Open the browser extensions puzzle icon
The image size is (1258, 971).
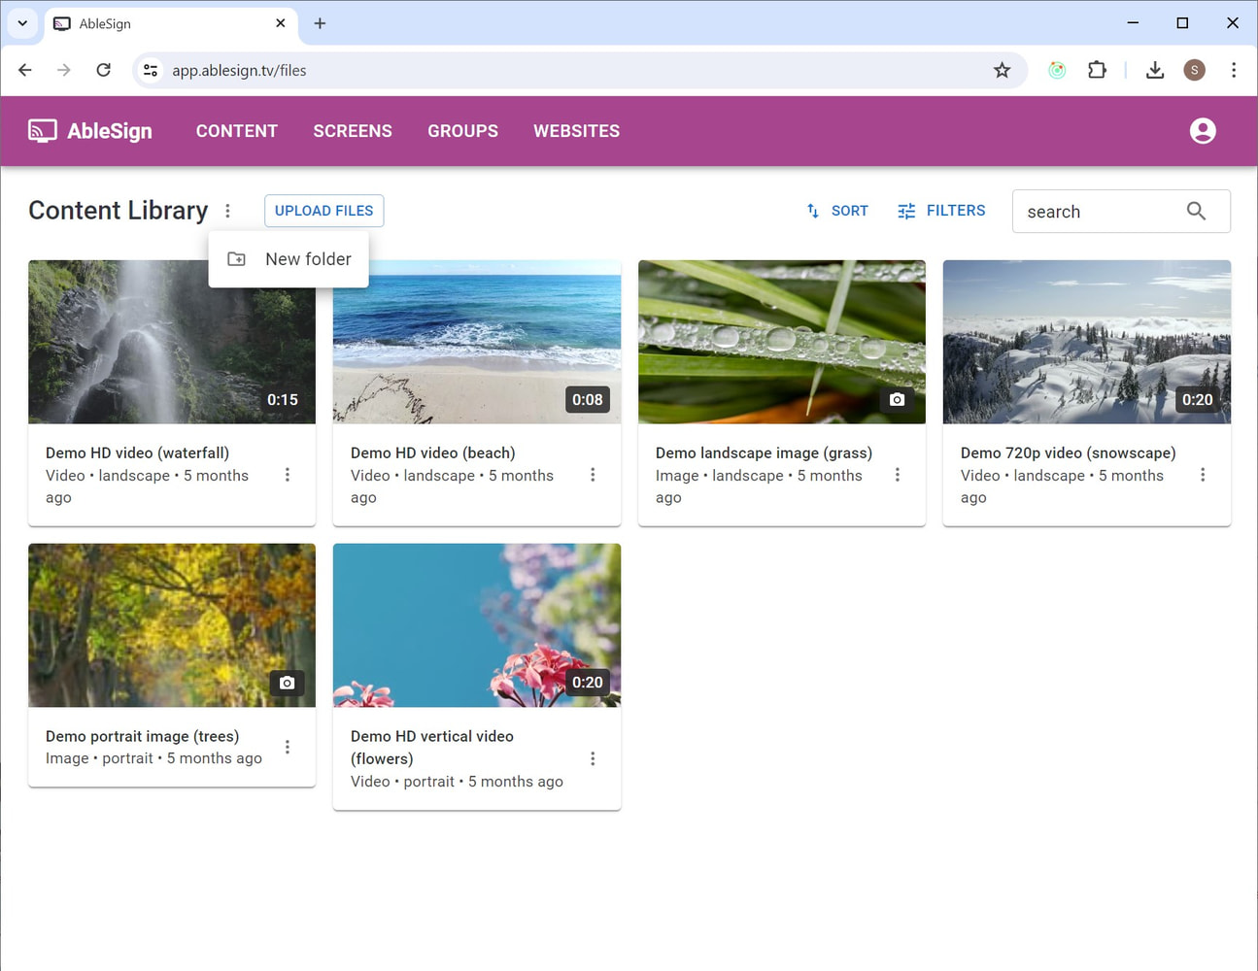1097,70
